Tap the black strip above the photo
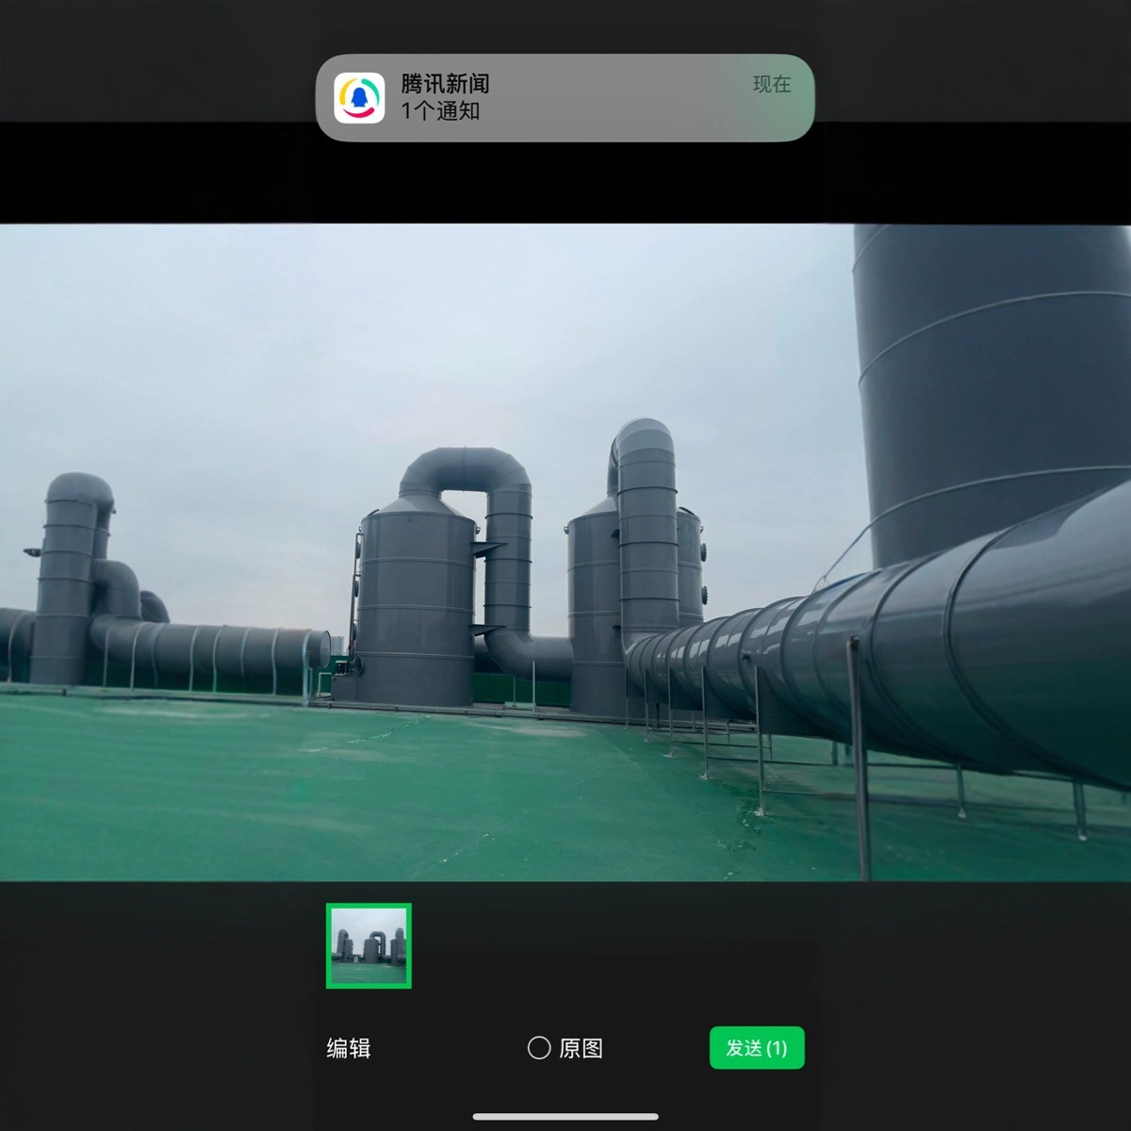This screenshot has width=1131, height=1131. [x=565, y=184]
